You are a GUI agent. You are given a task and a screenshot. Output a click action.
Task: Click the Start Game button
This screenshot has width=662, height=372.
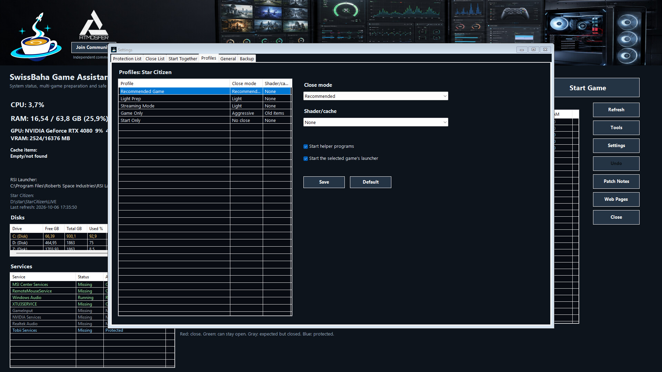[597, 88]
